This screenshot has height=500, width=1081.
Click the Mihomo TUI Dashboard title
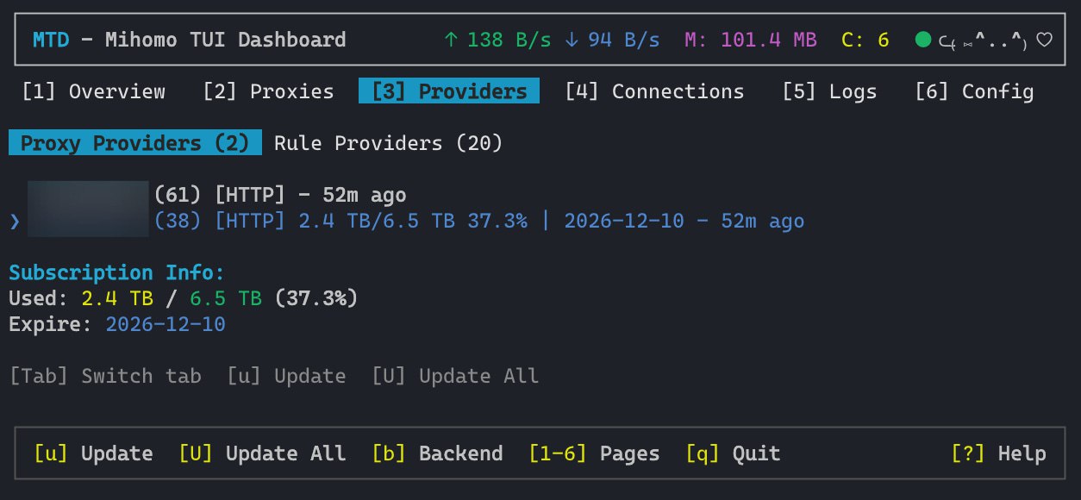click(x=226, y=40)
